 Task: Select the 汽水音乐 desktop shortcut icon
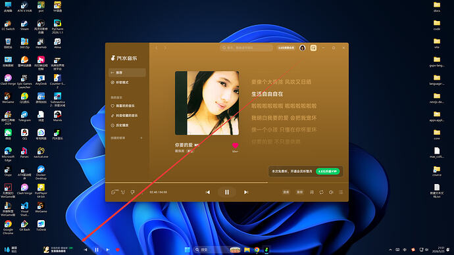(57, 134)
